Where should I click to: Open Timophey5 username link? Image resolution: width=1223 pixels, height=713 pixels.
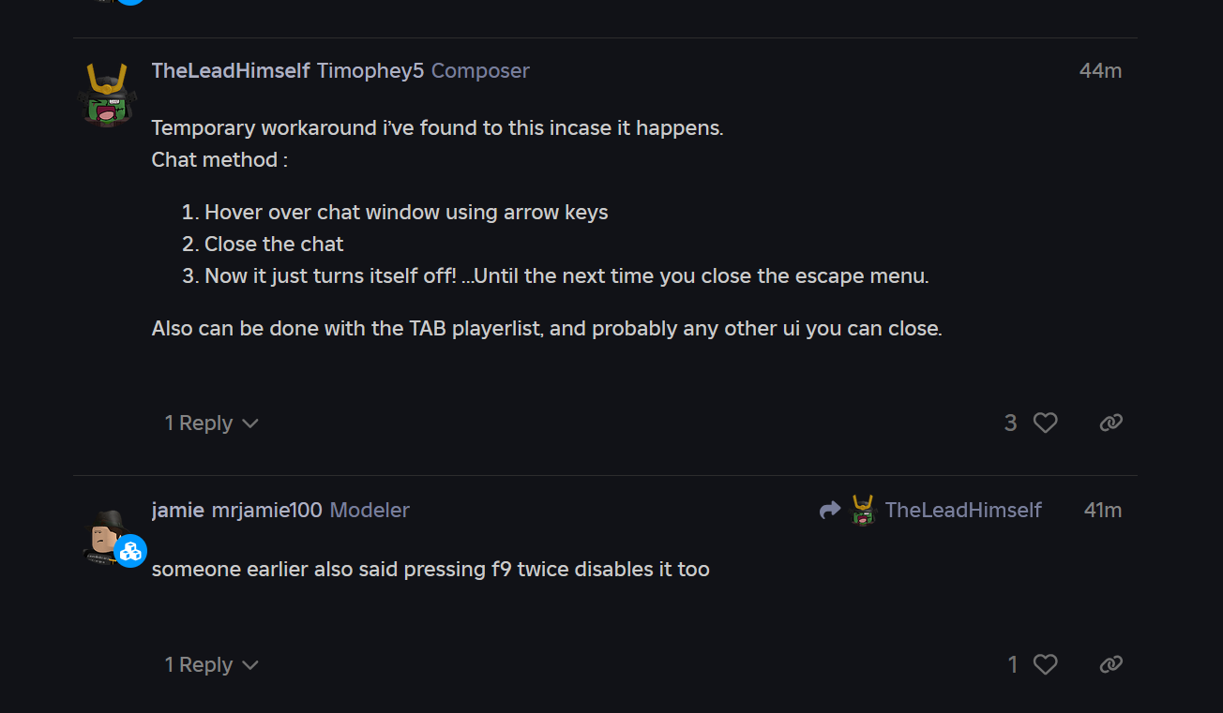click(370, 71)
